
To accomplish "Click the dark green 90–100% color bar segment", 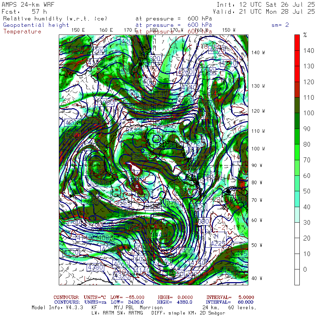I will coord(297,121).
